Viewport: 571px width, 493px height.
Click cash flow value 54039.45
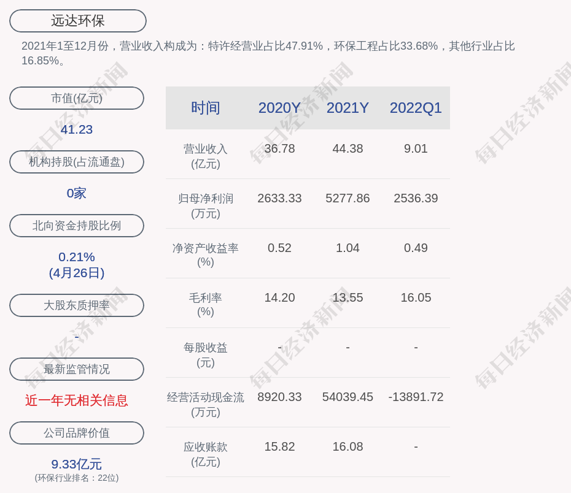pyautogui.click(x=348, y=397)
